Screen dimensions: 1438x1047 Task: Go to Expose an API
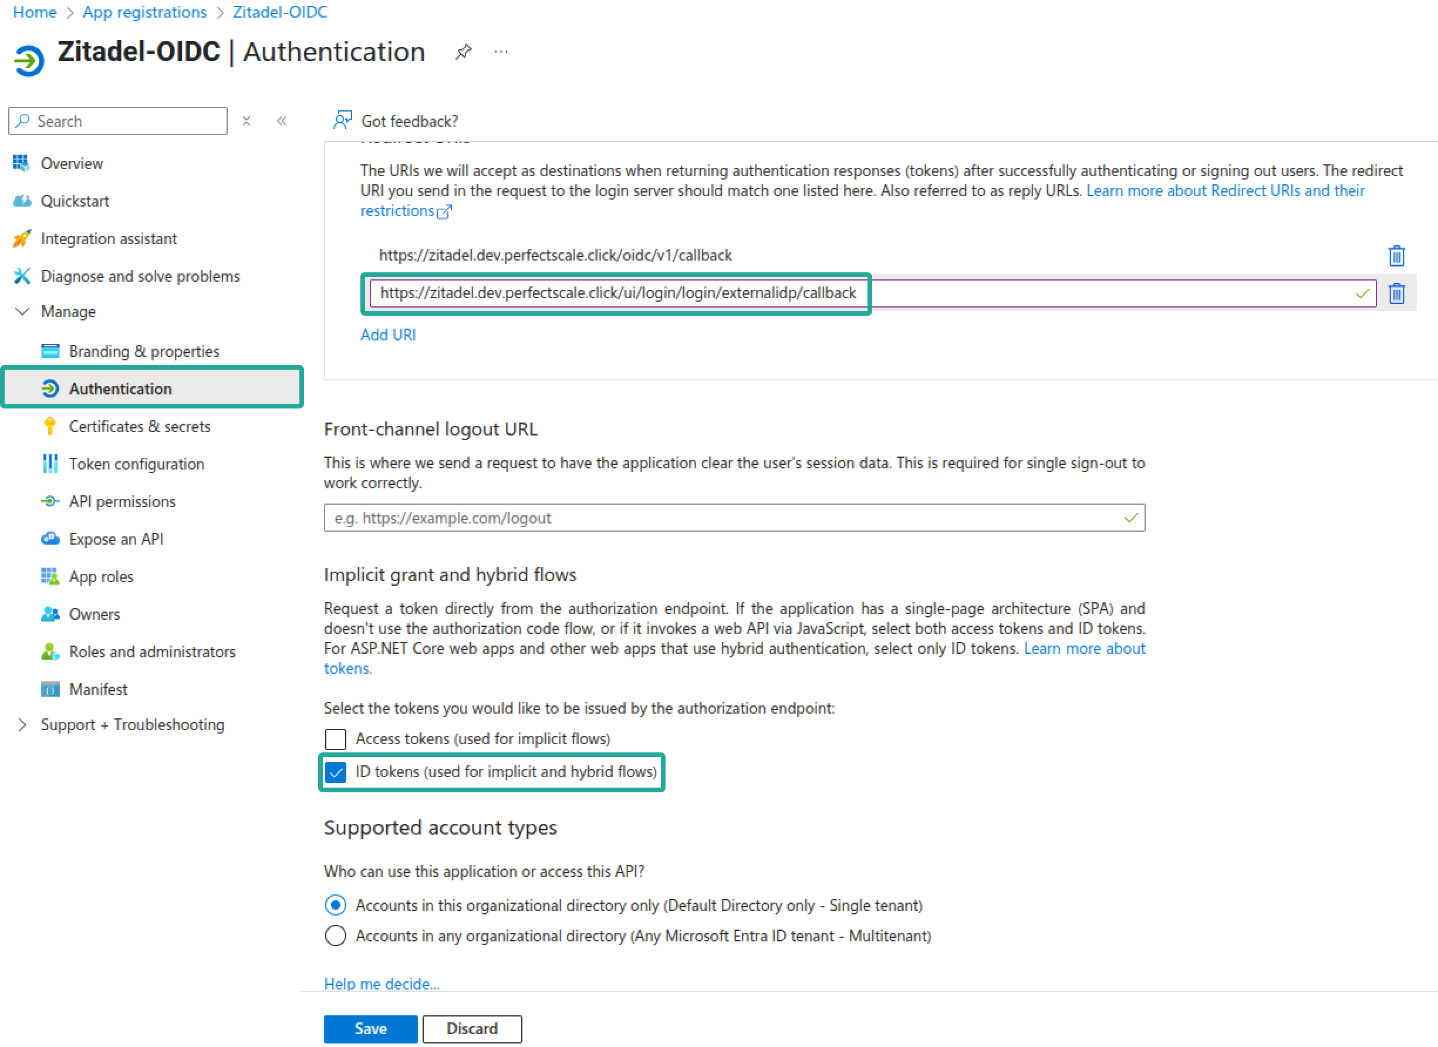coord(116,539)
